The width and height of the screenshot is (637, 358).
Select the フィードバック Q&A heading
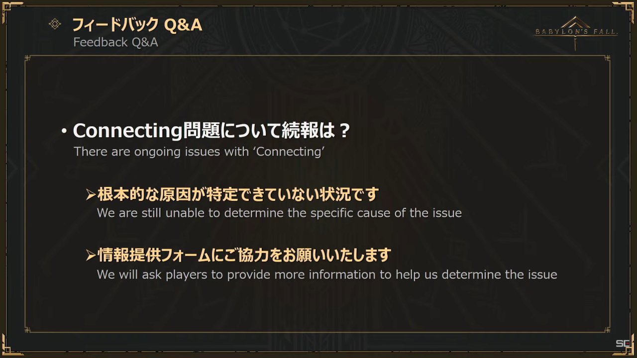click(x=137, y=24)
